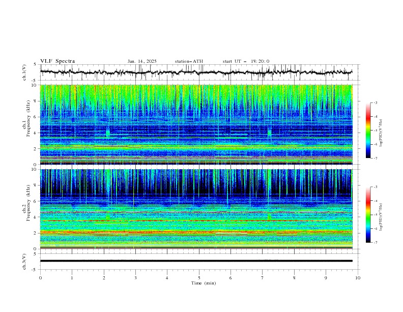Image resolution: width=403 pixels, height=312 pixels.
Task: Click the upper PSD color scale bar
Action: pyautogui.click(x=368, y=131)
